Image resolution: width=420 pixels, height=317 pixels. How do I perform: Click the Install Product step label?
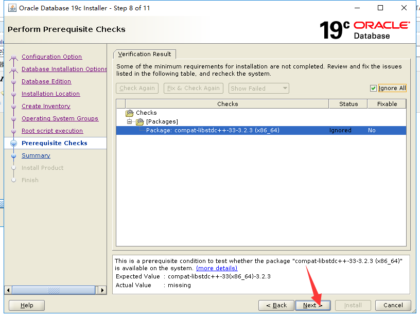point(43,168)
